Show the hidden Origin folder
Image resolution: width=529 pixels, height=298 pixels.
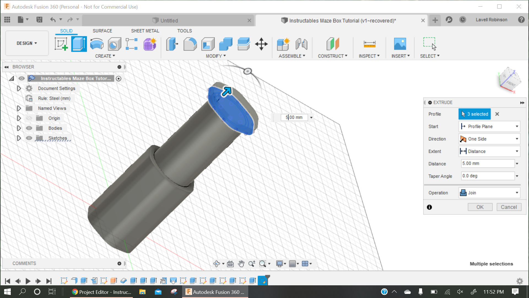(29, 118)
